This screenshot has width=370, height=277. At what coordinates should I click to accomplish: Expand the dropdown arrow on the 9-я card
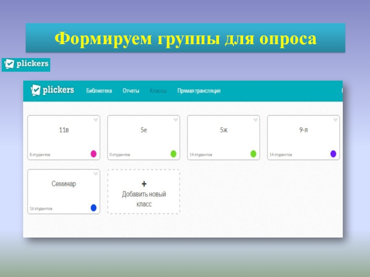tap(335, 120)
